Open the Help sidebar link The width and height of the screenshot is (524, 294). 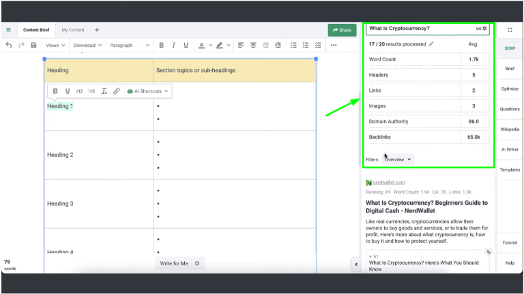click(510, 263)
